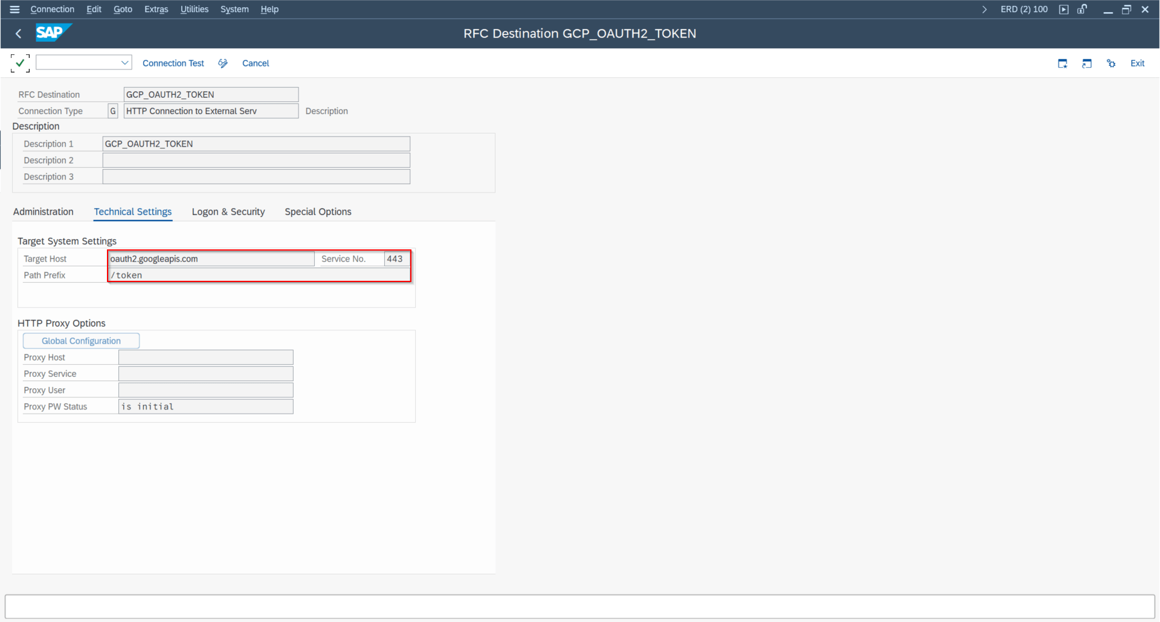
Task: Click the Proxy User field
Action: [x=206, y=390]
